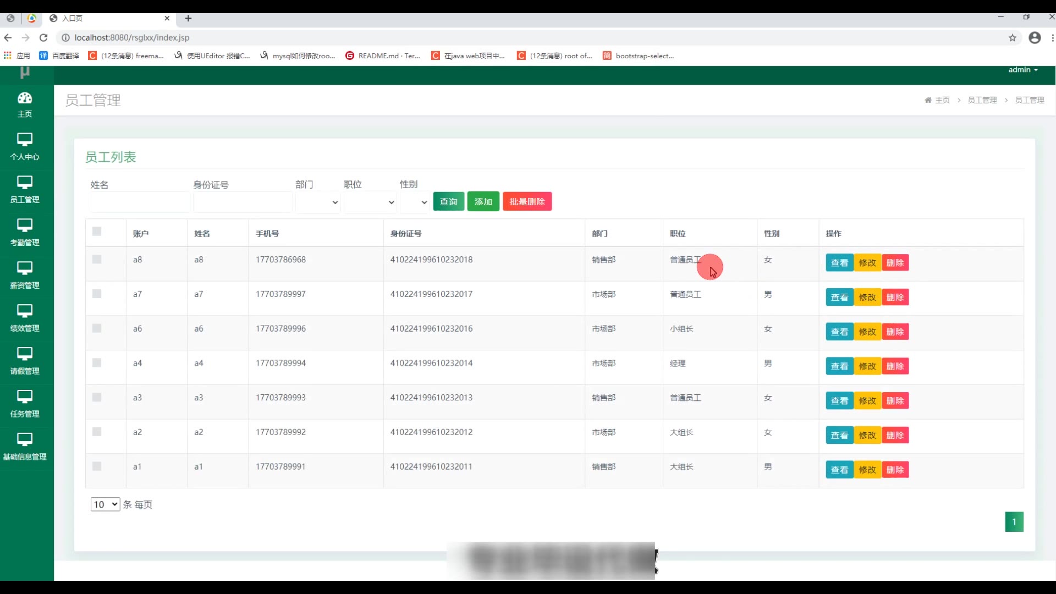Select the 薪资管理 sidebar icon
Image resolution: width=1056 pixels, height=594 pixels.
tap(25, 268)
